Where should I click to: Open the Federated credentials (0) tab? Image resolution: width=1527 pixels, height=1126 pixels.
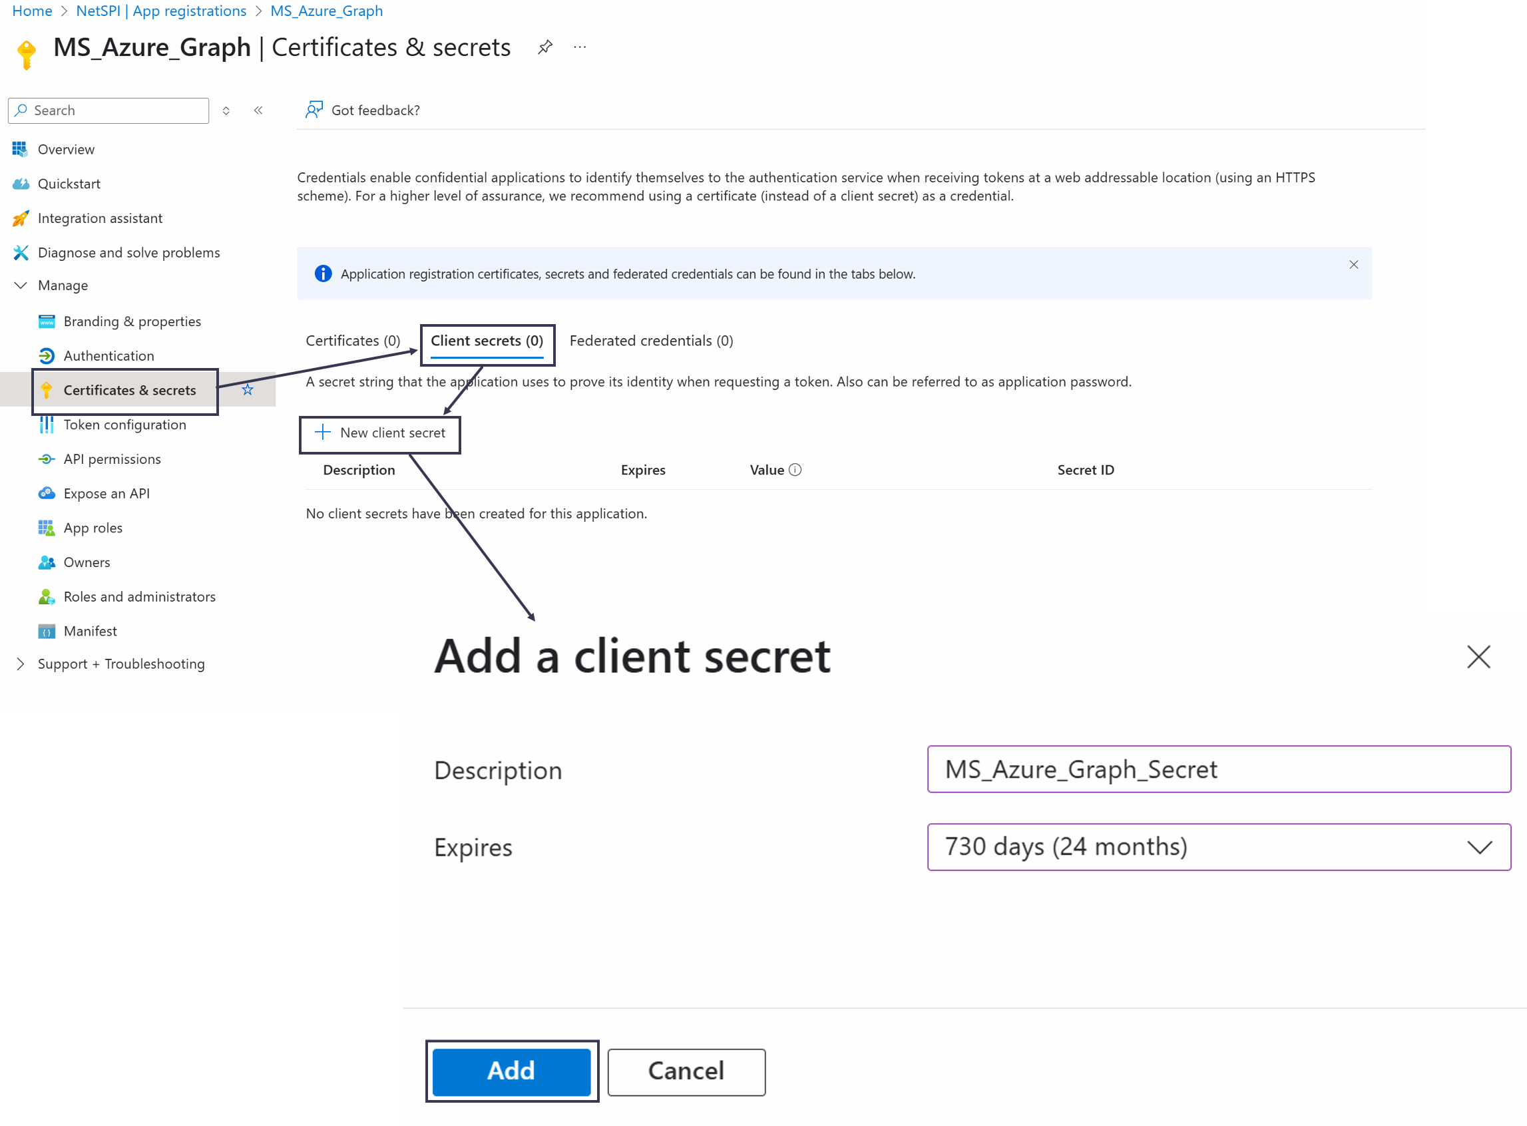pos(651,341)
